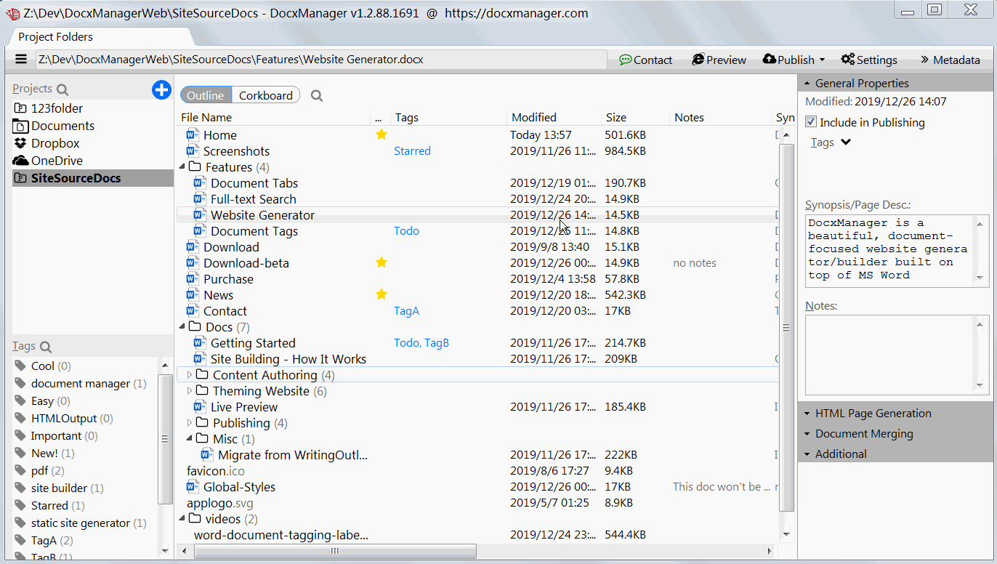Open the Publish dropdown
The height and width of the screenshot is (564, 997).
794,60
